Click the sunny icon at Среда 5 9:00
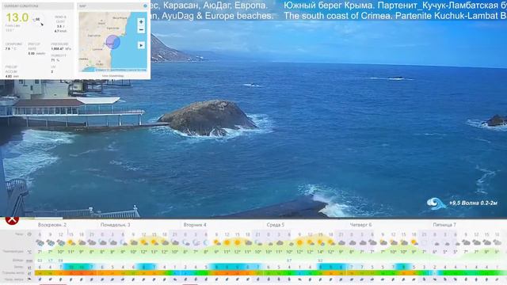 pos(299,243)
